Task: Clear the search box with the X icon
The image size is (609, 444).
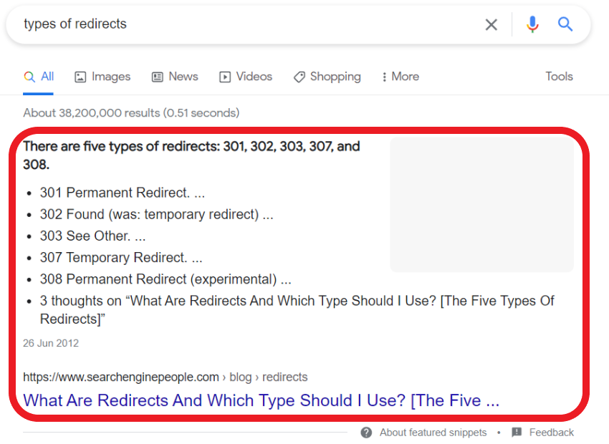Action: pos(491,25)
